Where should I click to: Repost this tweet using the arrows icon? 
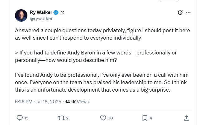click(61, 118)
